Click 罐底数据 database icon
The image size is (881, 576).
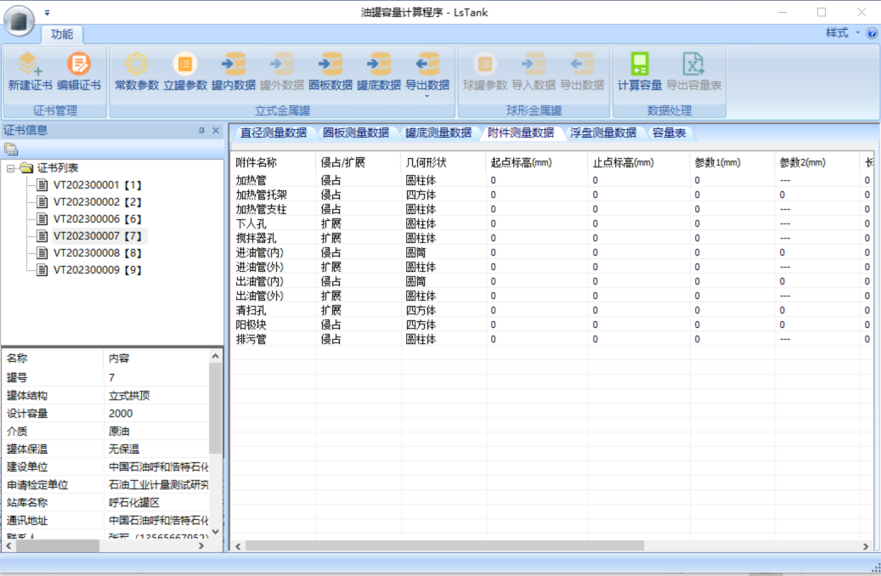(x=379, y=64)
